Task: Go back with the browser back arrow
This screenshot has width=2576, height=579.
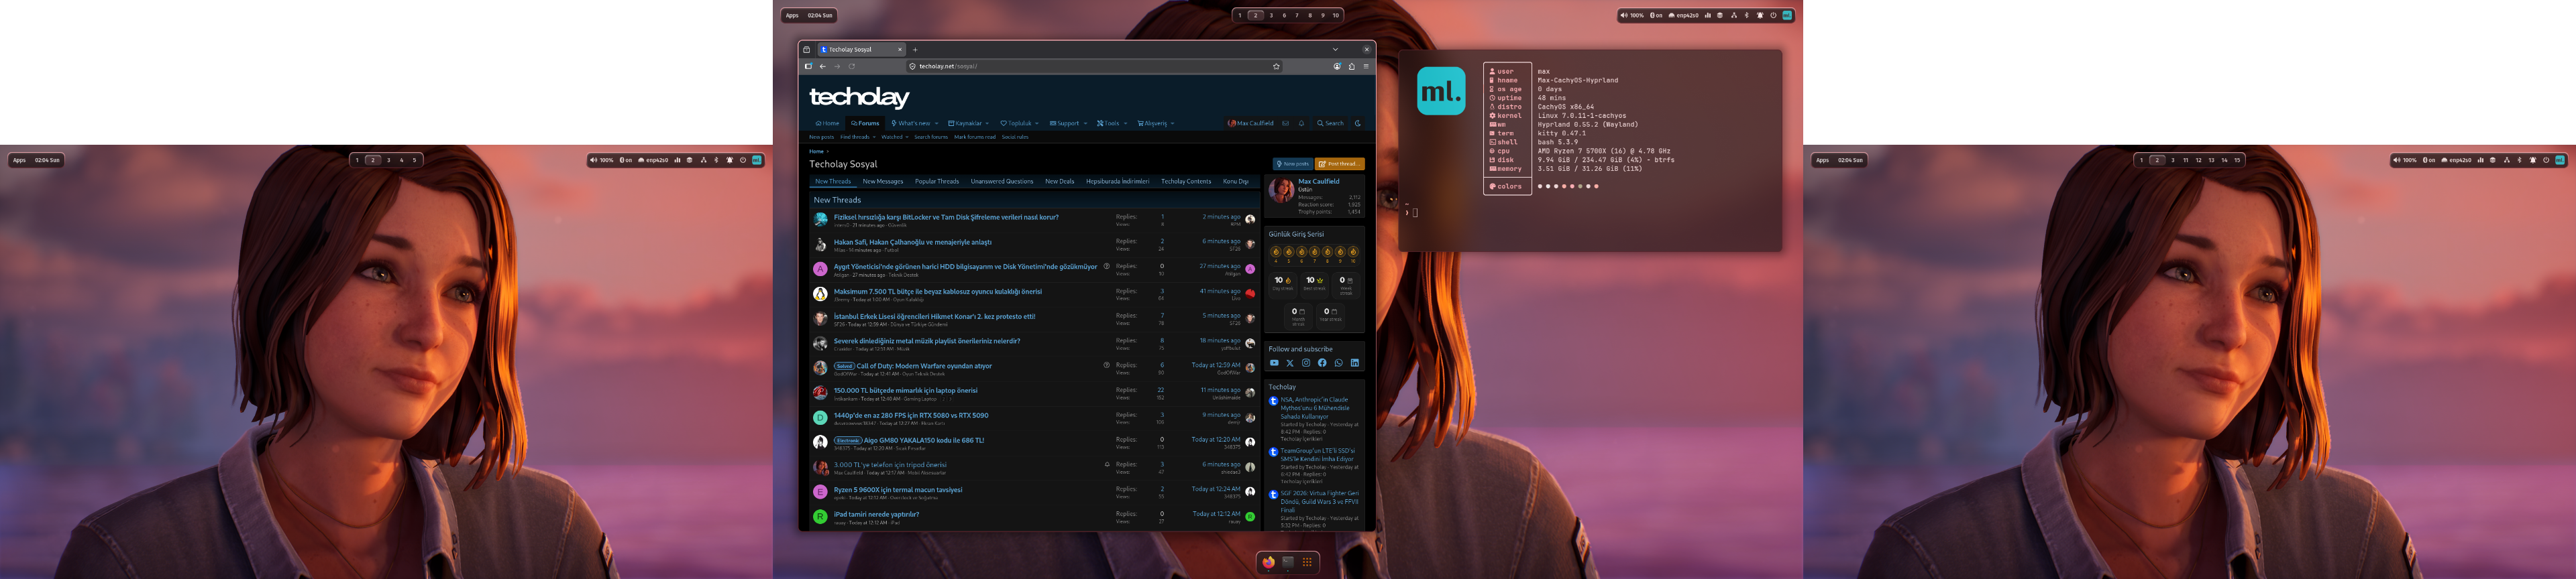Action: coord(823,66)
